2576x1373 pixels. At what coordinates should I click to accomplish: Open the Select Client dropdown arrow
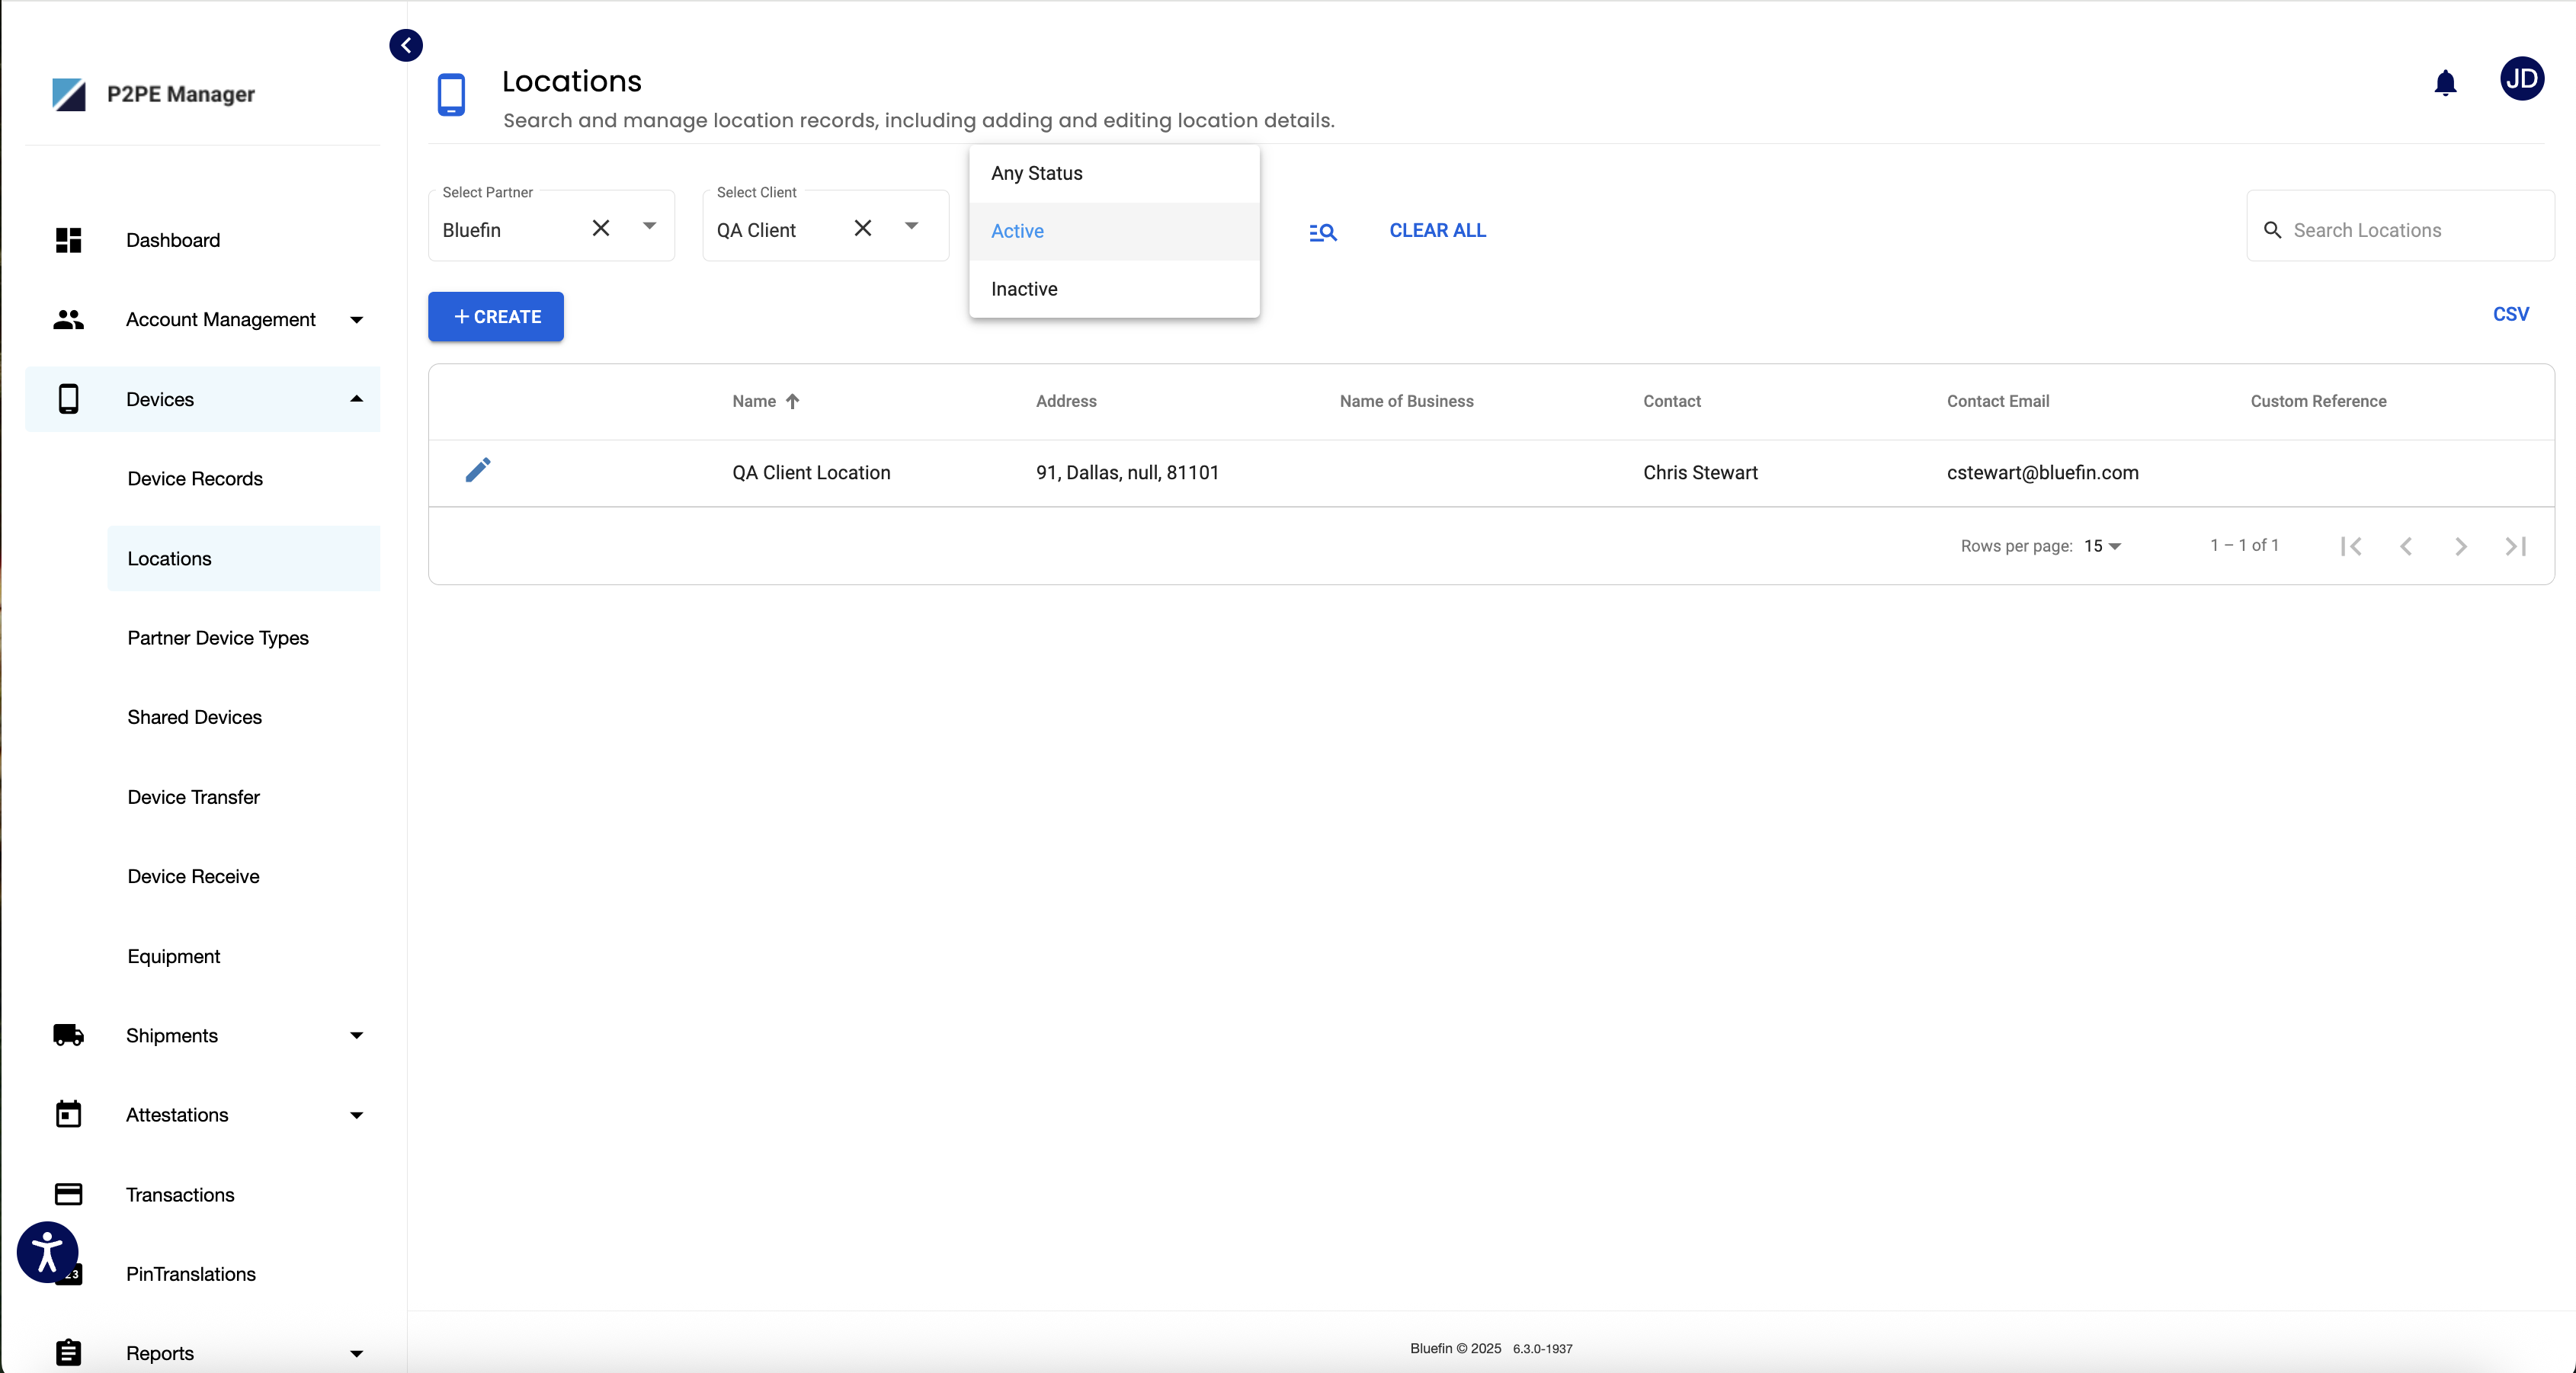pyautogui.click(x=911, y=227)
